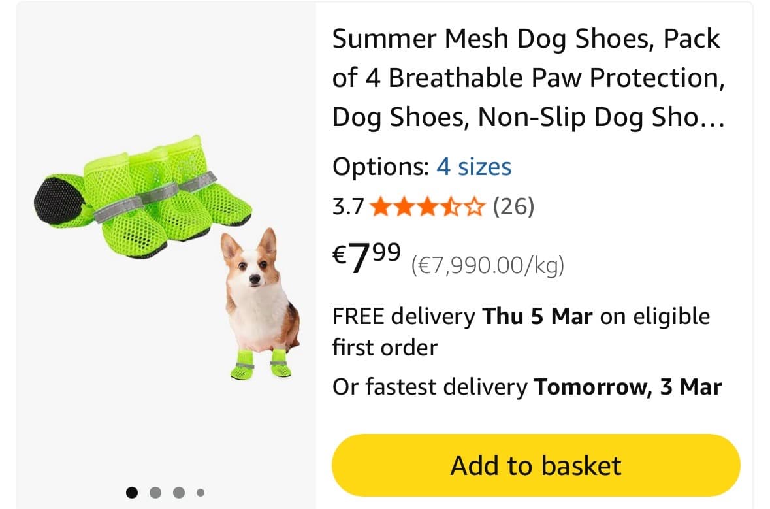
Task: Click the 3.7 rating number
Action: [348, 207]
